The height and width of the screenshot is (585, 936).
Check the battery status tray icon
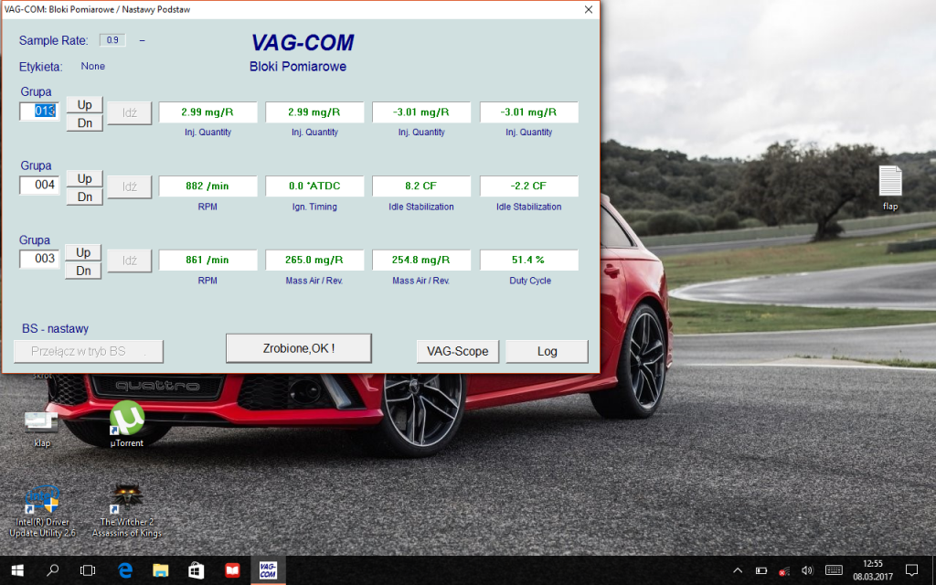pyautogui.click(x=761, y=570)
